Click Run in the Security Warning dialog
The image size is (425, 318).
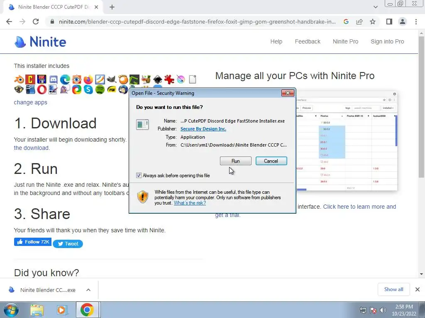[236, 161]
